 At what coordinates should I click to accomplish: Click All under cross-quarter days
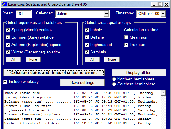pos(92,60)
